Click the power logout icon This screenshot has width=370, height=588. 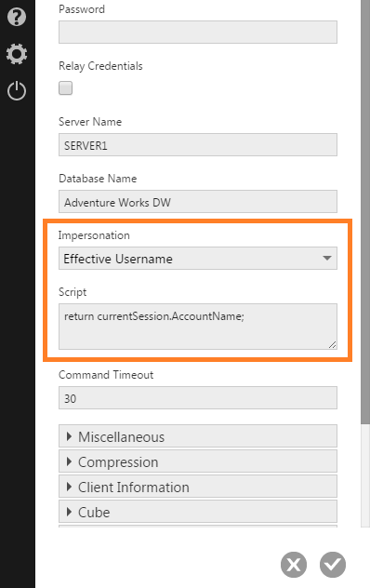(17, 91)
